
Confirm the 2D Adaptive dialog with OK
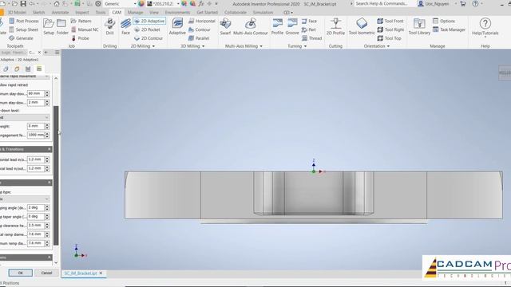tap(20, 273)
